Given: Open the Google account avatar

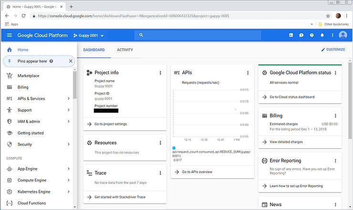Looking at the screenshot, I should (343, 35).
